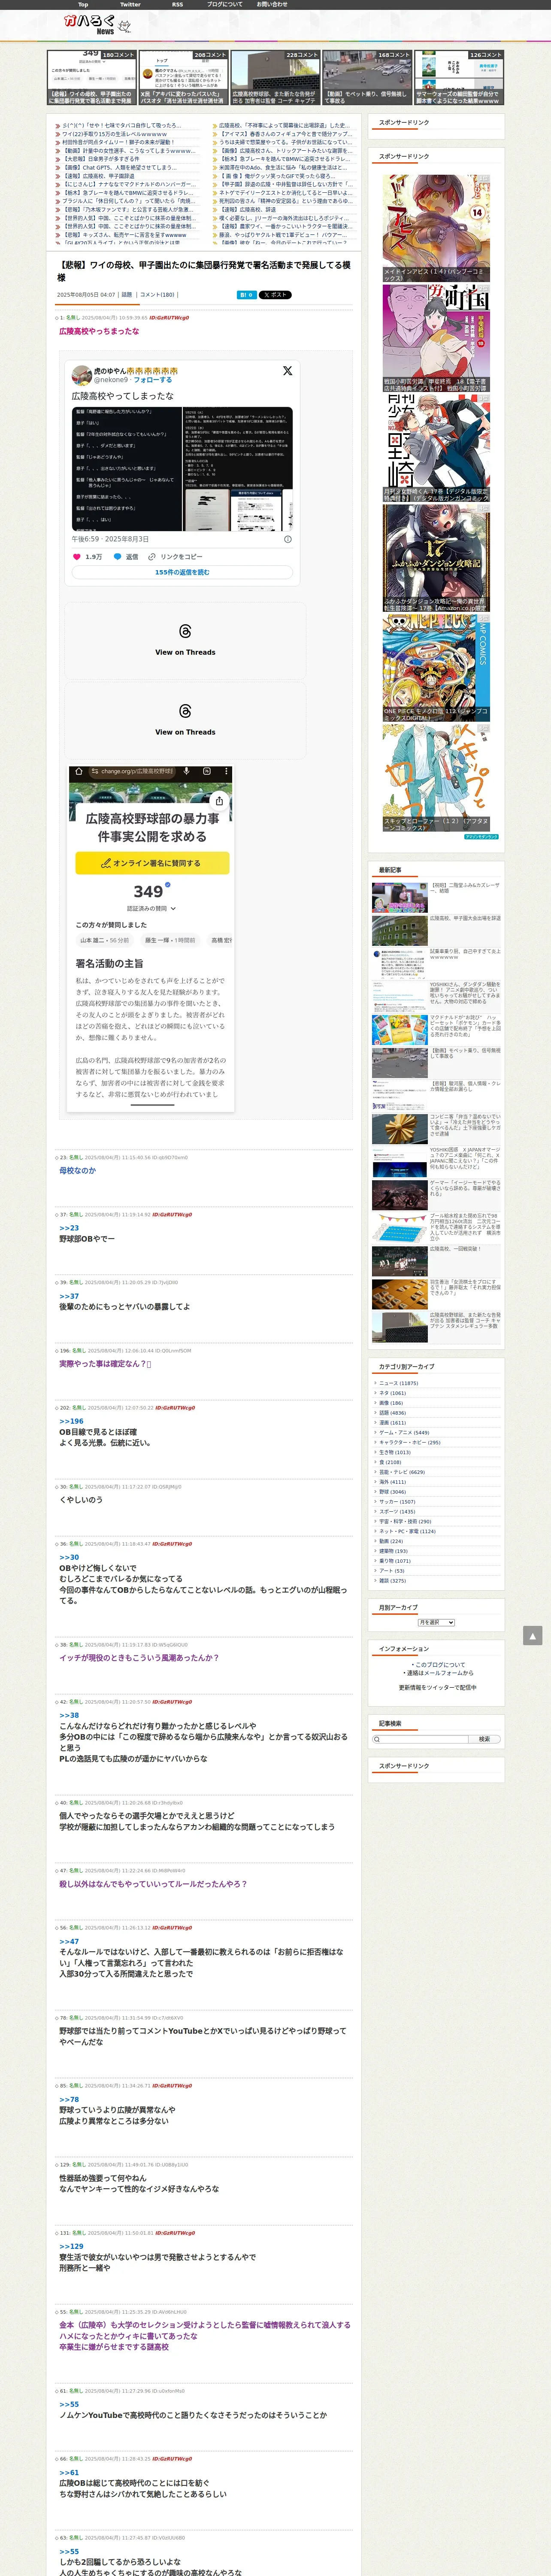Click the フォローする link in tweet
The image size is (551, 2576).
153,380
